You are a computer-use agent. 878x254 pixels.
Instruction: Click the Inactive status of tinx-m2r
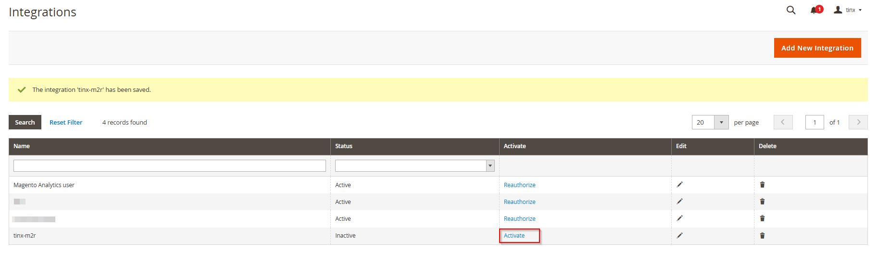click(345, 236)
